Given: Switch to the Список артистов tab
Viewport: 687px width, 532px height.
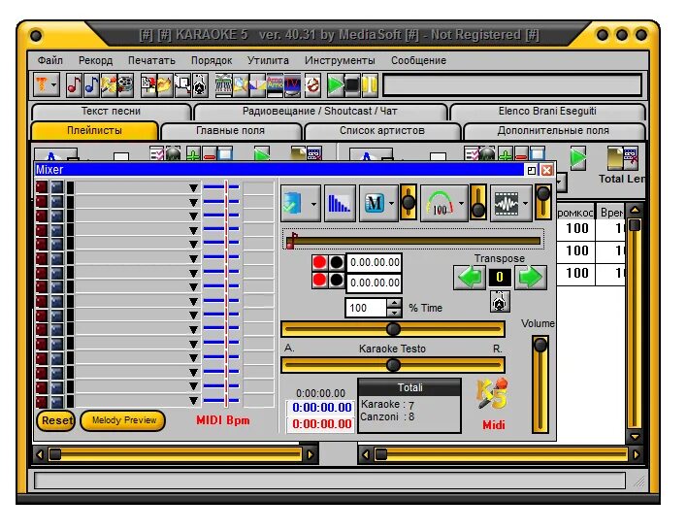Looking at the screenshot, I should (382, 131).
